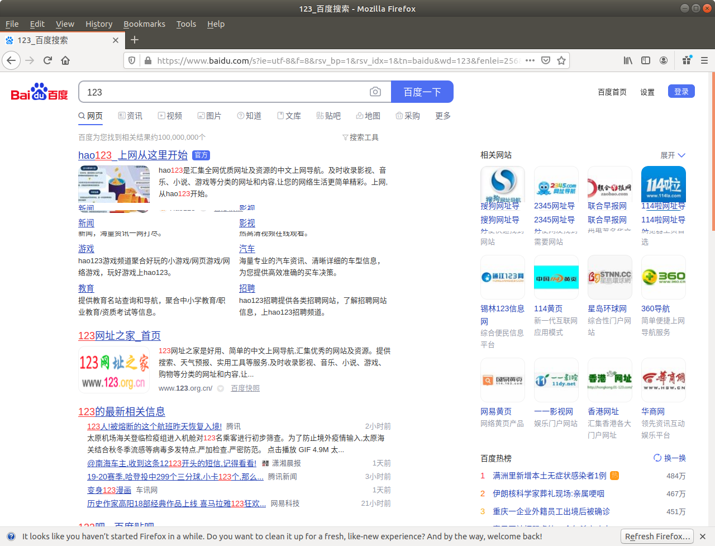Close the 123_百度搜索 tab
715x546 pixels.
[x=116, y=40]
